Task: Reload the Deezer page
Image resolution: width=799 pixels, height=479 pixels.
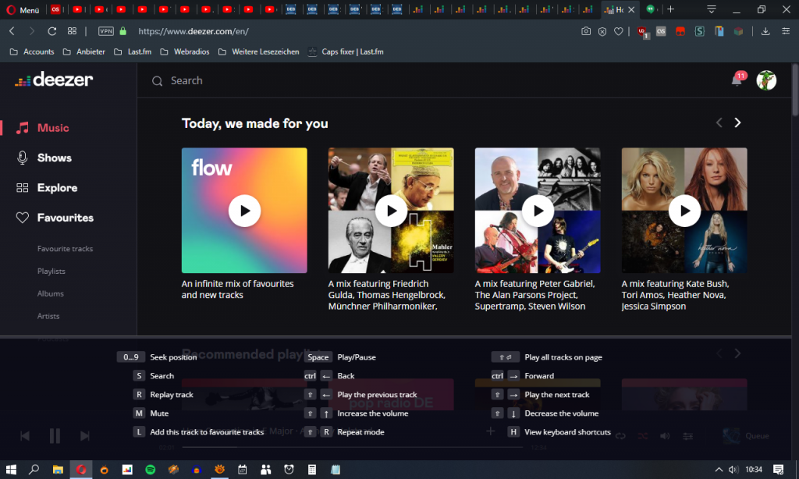Action: coord(52,31)
